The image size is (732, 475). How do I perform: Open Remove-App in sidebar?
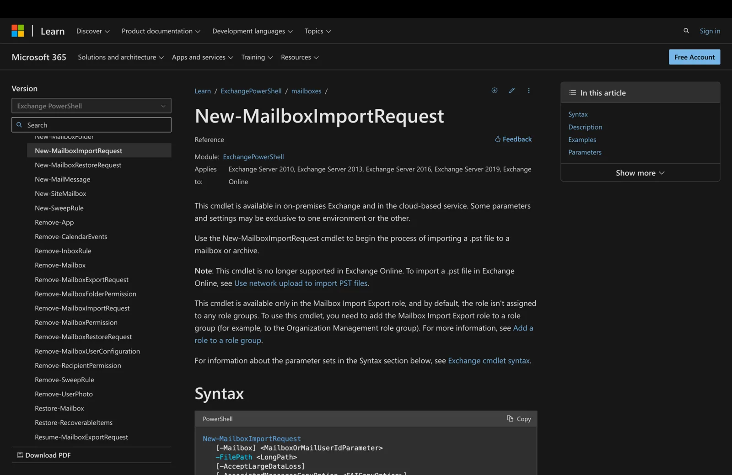[54, 222]
